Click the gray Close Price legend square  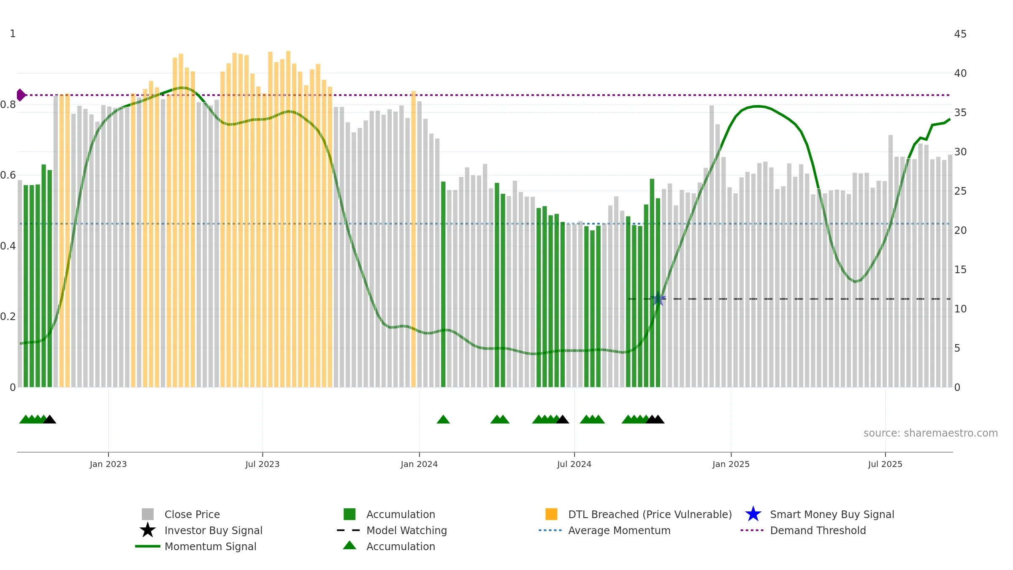tap(147, 514)
